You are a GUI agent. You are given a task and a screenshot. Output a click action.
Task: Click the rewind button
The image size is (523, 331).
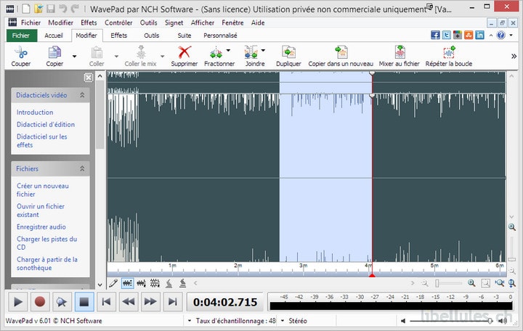(129, 302)
